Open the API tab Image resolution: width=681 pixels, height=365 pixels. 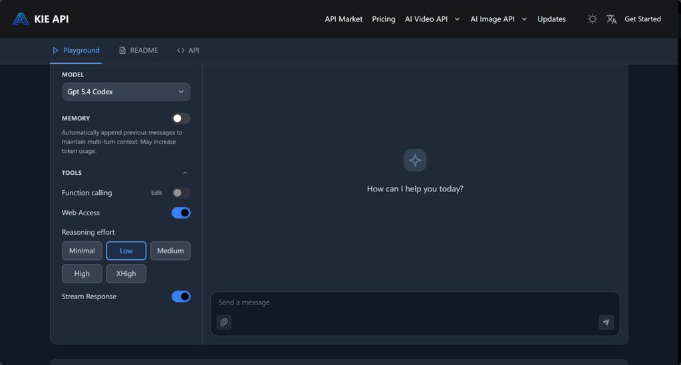click(188, 51)
